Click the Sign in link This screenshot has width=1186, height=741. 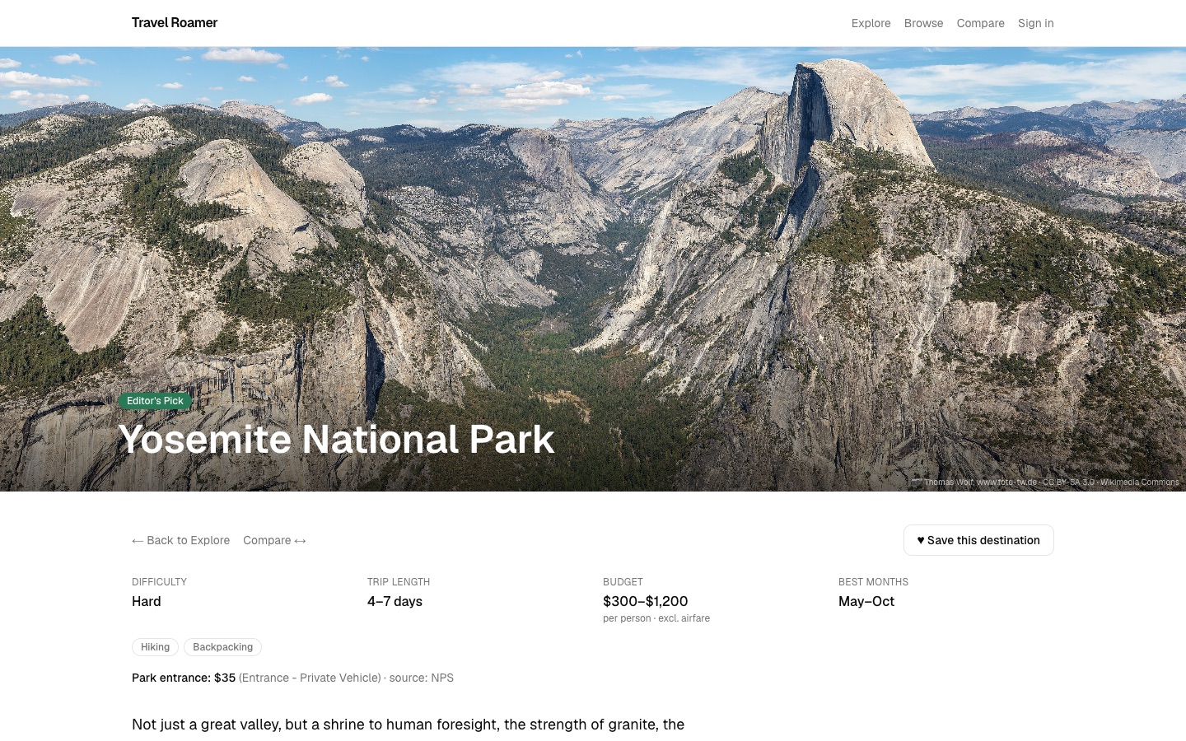(1035, 23)
